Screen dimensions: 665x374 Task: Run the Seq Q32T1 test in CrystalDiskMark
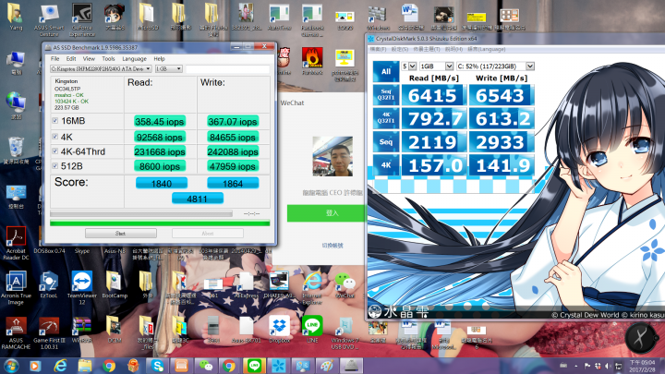[x=385, y=94]
